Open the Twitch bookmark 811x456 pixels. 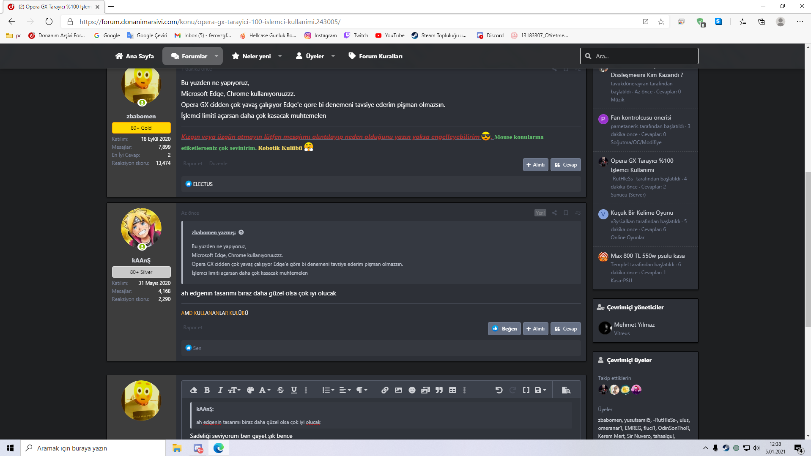click(x=356, y=35)
